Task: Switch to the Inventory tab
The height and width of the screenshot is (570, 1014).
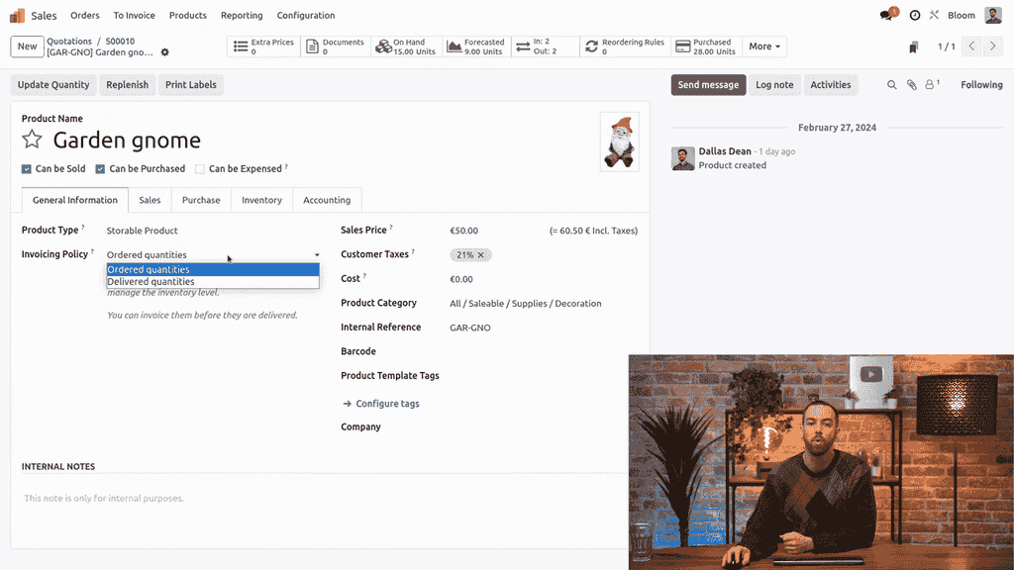Action: (x=261, y=200)
